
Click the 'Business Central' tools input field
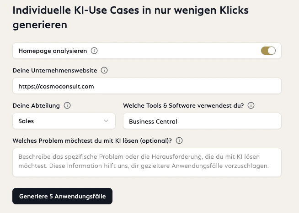[x=202, y=121]
